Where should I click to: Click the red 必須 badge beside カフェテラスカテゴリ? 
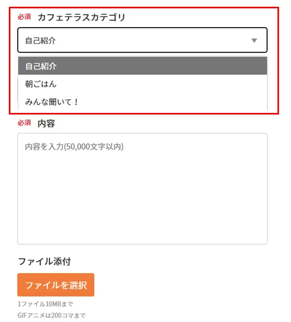point(24,17)
